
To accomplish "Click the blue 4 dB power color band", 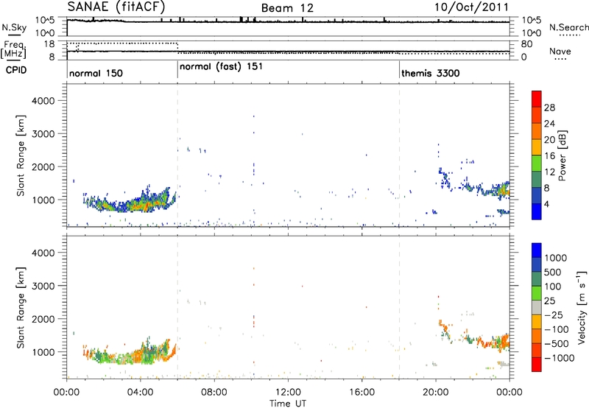I will tap(537, 211).
